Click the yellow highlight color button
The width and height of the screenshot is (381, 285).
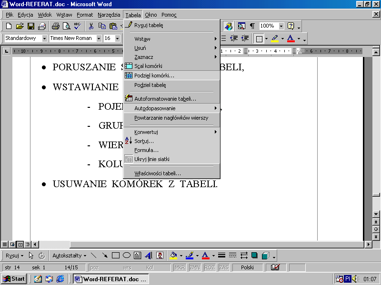point(275,38)
